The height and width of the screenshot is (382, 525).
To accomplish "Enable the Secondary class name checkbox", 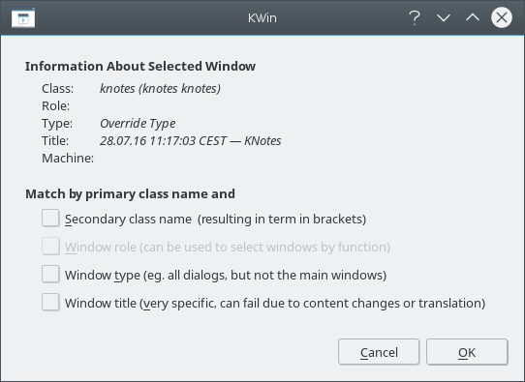I will (50, 218).
